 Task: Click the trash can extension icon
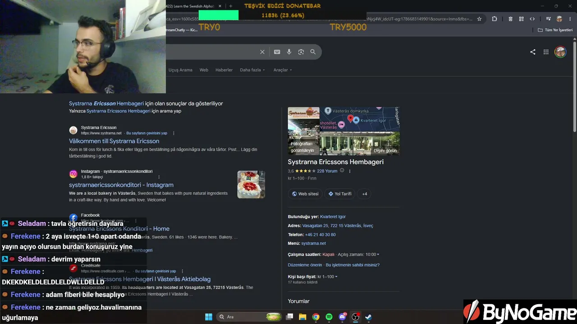(x=510, y=19)
